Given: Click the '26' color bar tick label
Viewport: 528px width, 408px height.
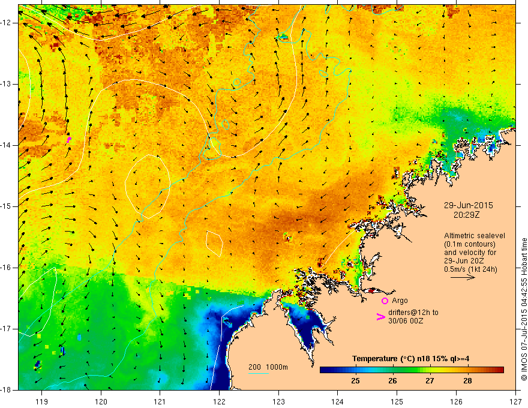Looking at the screenshot, I should (x=392, y=381).
